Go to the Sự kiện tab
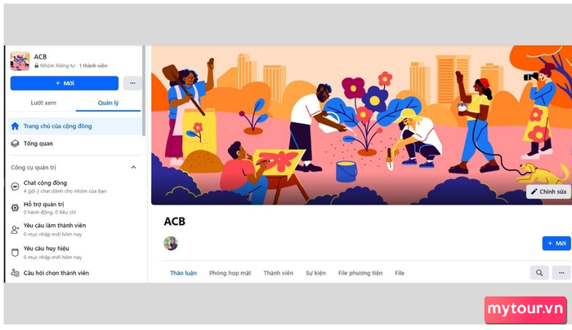 315,273
